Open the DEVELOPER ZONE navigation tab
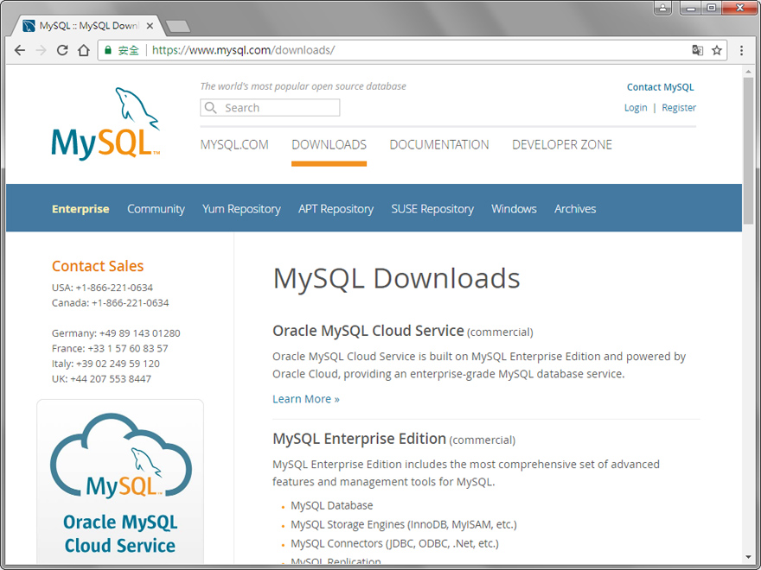The height and width of the screenshot is (570, 761). tap(562, 144)
